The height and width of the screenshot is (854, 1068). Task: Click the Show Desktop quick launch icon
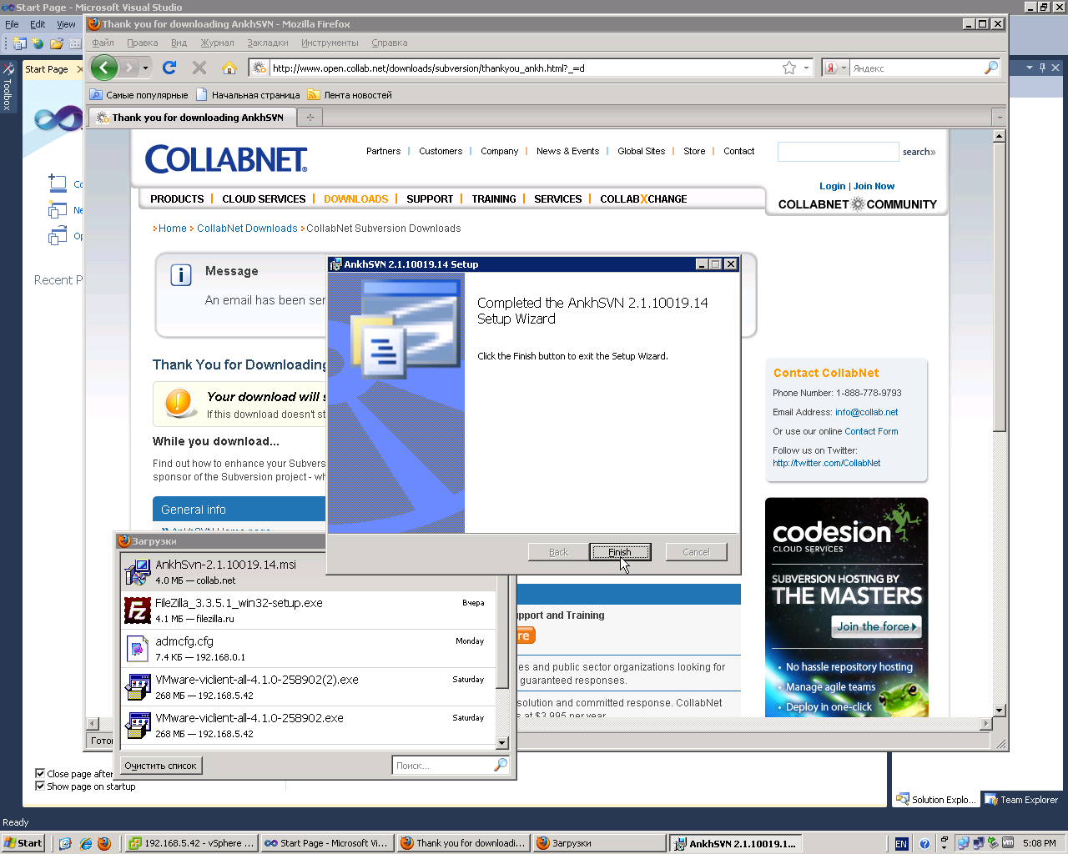(x=66, y=843)
